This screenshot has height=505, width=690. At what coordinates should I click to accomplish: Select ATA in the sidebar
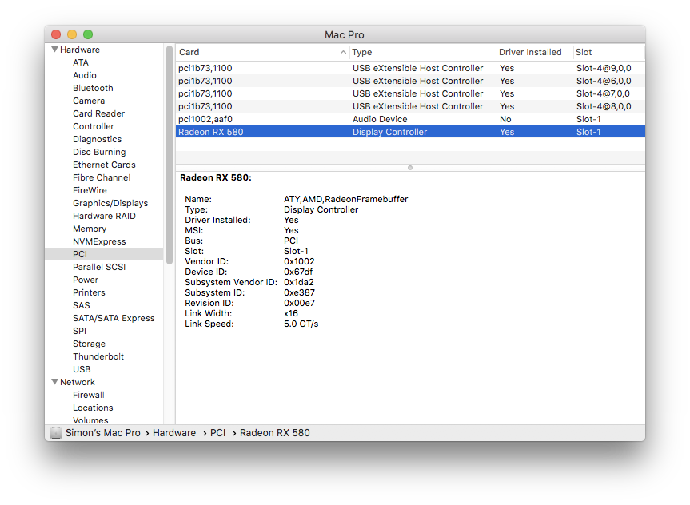tap(81, 62)
